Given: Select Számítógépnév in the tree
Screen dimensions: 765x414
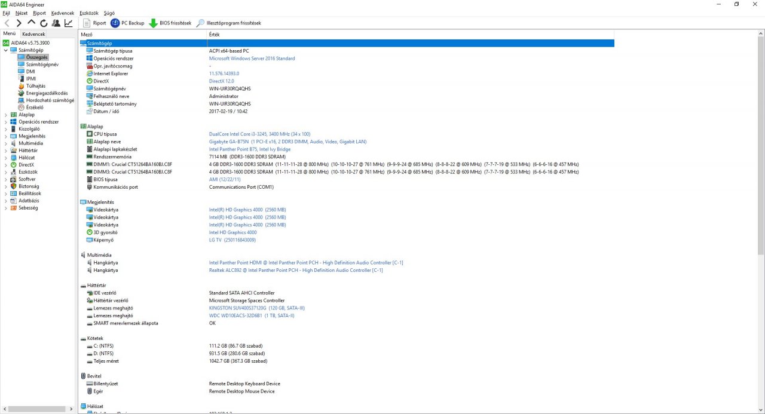Looking at the screenshot, I should [x=42, y=65].
